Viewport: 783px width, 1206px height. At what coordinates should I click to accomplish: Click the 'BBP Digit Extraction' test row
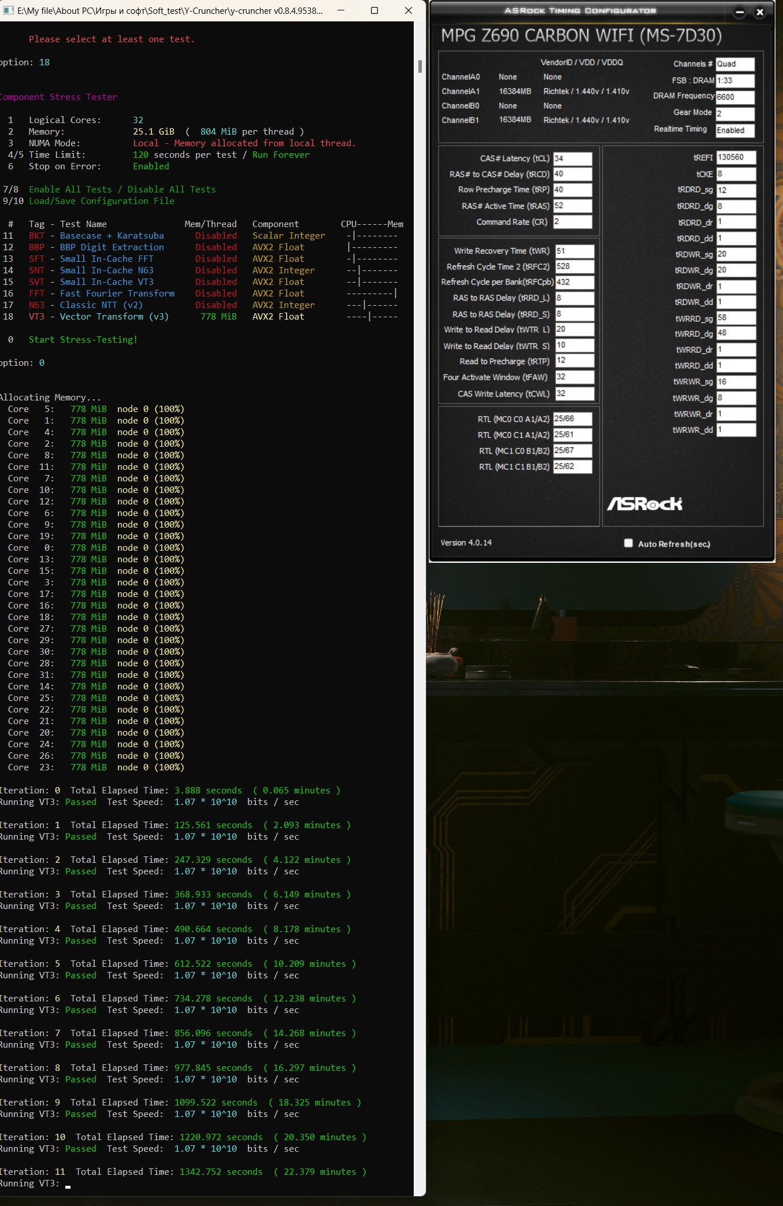(202, 247)
